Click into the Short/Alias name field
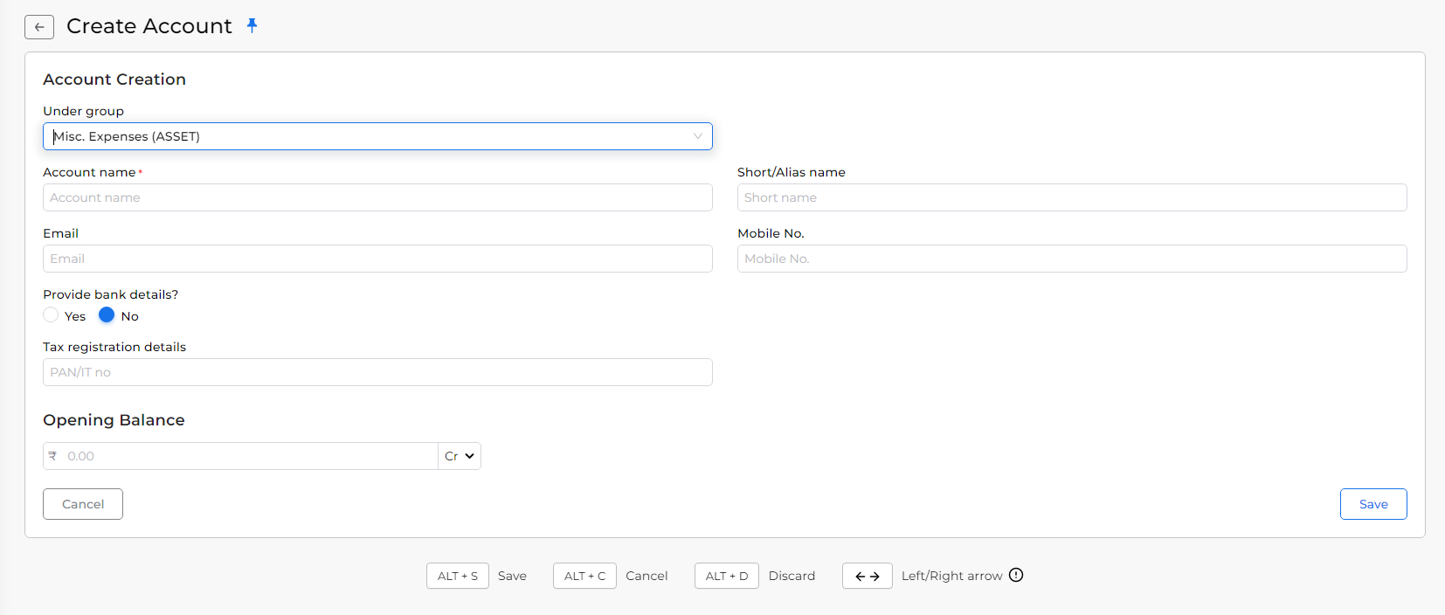Viewport: 1445px width, 615px height. point(1071,197)
